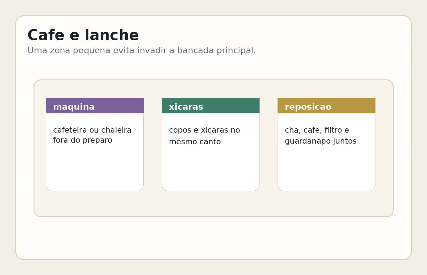Click the text line mesmo canto

pyautogui.click(x=195, y=142)
